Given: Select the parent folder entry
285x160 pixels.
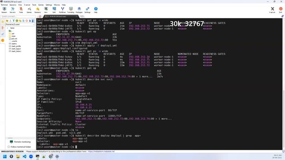Looking at the screenshot, I should coord(10,31).
